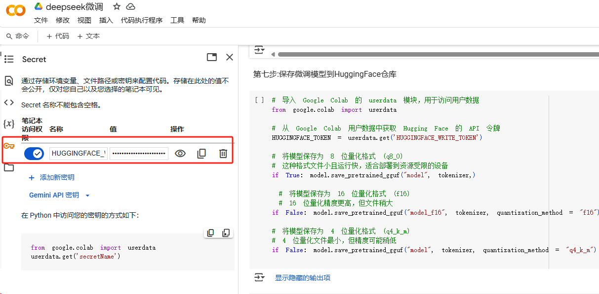Open the code snippets sidebar icon
Screen dimensions: 599x294
point(9,102)
